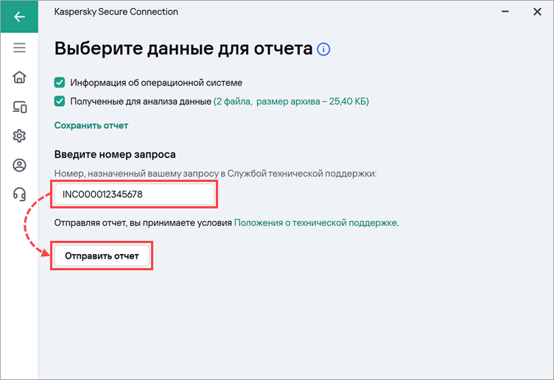Click archive details (2 файла, размер архива)
Screen dimensions: 554x380
point(291,102)
